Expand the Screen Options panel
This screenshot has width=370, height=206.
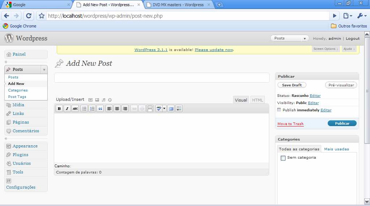(x=326, y=49)
